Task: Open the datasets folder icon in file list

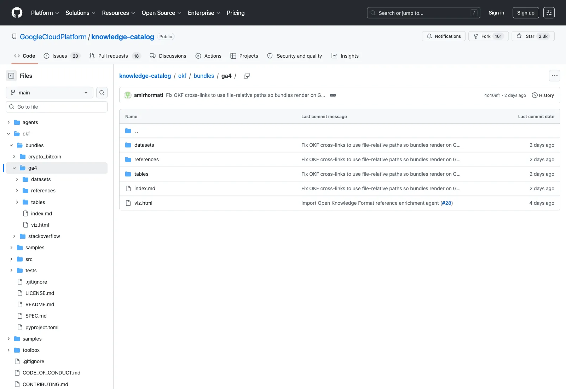Action: [128, 145]
